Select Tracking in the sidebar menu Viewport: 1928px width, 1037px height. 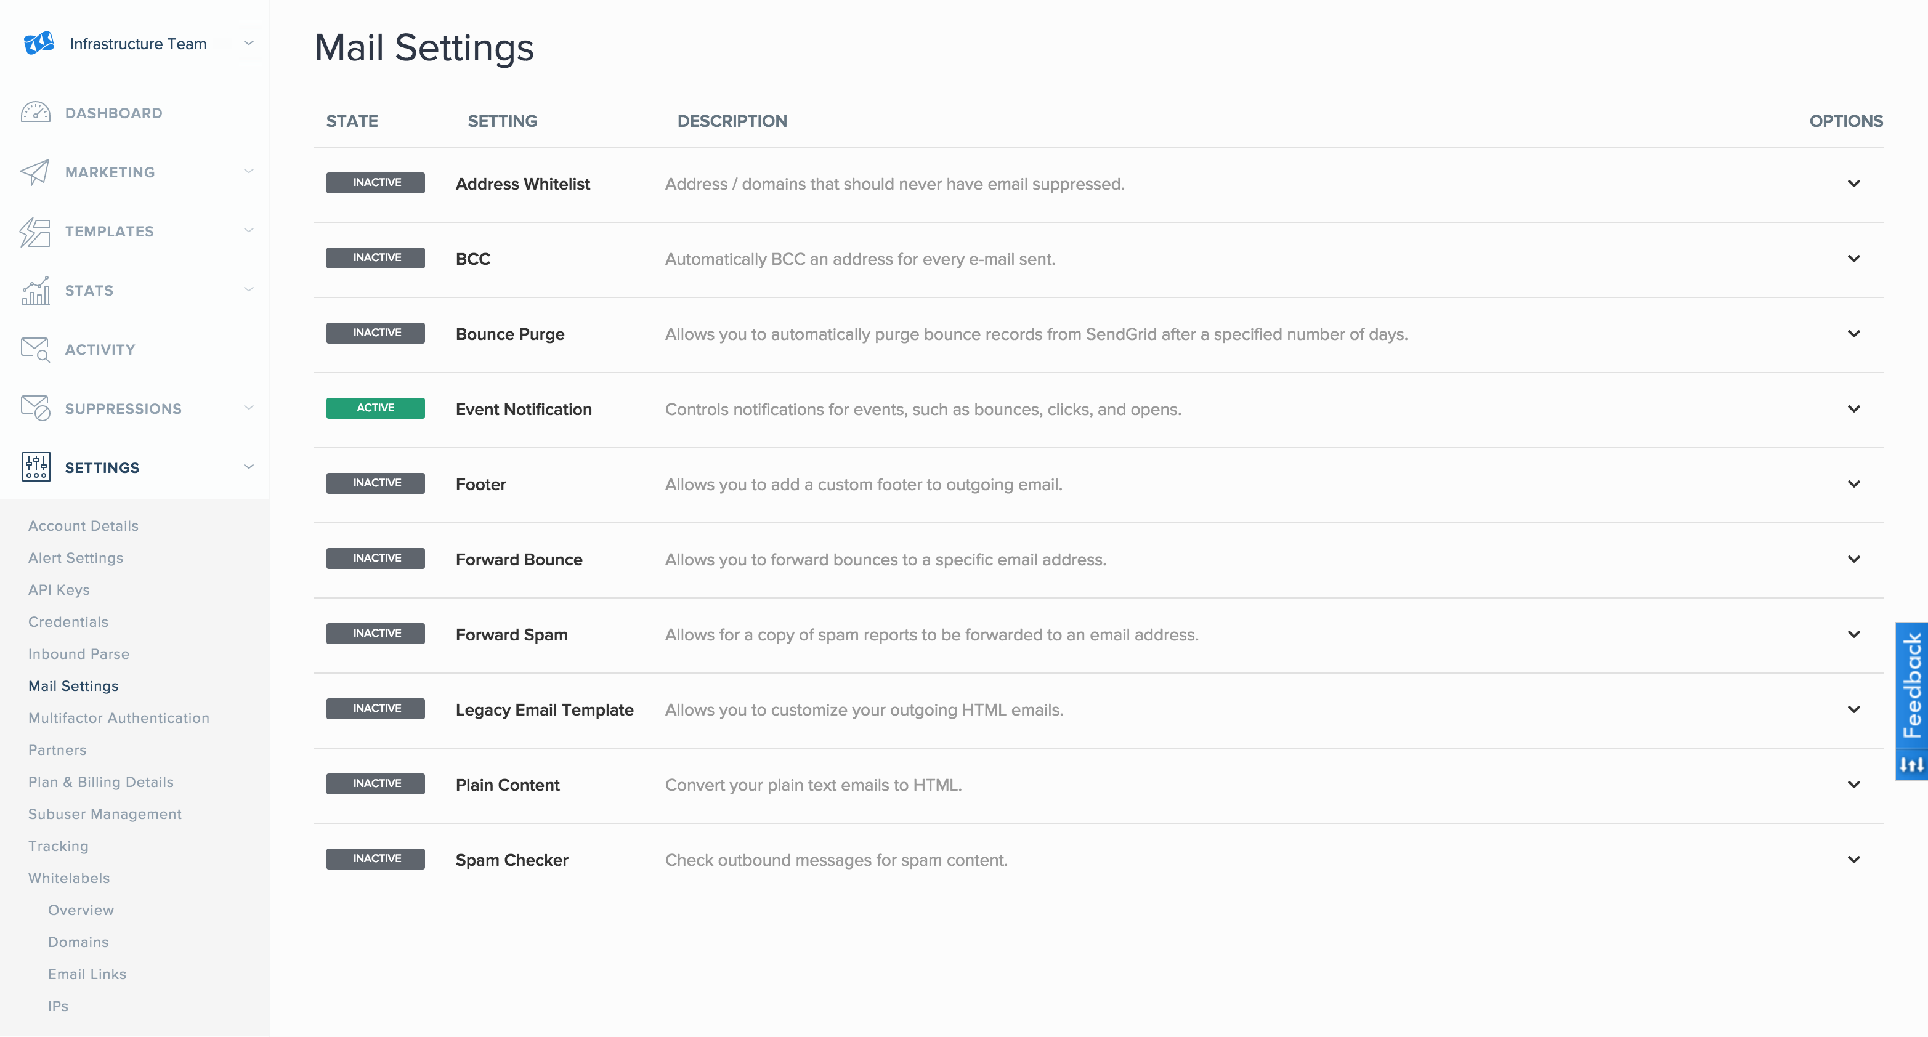(x=58, y=845)
